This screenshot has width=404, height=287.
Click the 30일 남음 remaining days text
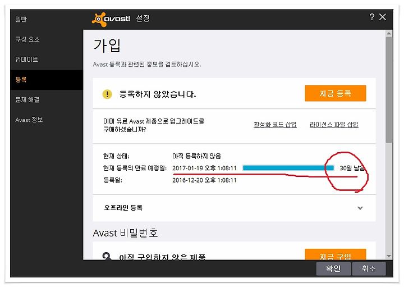pos(352,168)
